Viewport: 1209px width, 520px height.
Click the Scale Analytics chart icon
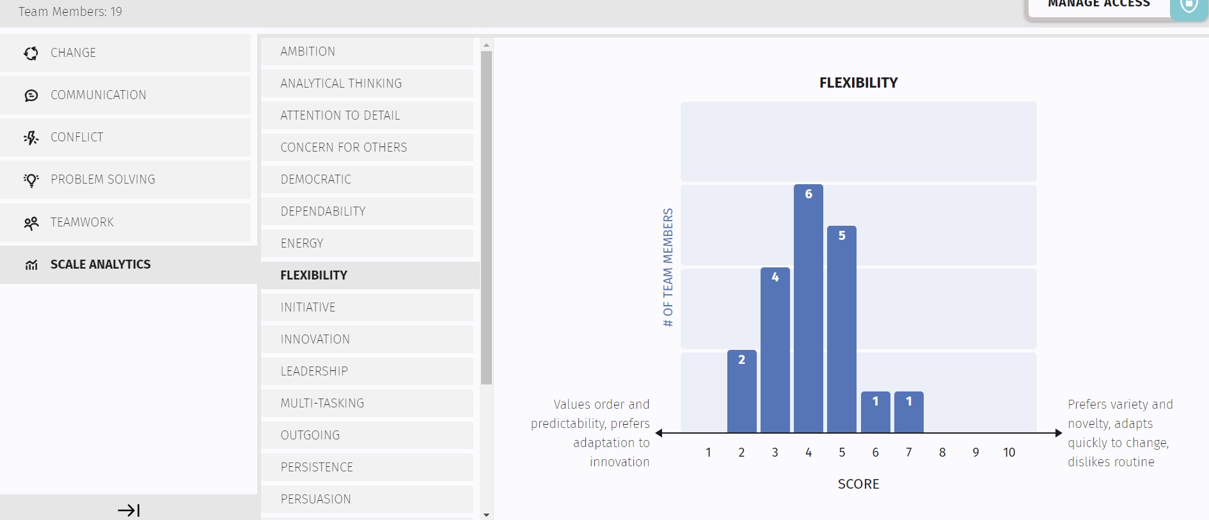31,265
